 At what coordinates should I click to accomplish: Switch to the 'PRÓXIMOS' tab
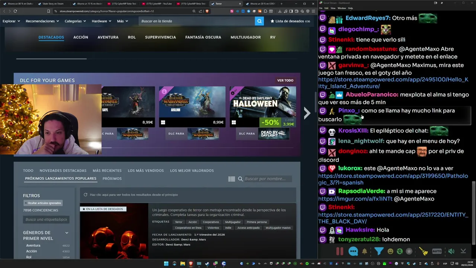pos(112,179)
